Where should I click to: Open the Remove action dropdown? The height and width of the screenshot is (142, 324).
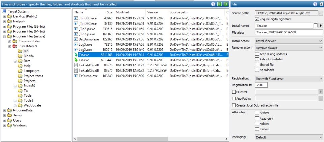[x=289, y=48]
